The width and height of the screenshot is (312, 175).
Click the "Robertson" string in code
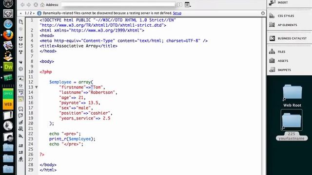pos(102,92)
